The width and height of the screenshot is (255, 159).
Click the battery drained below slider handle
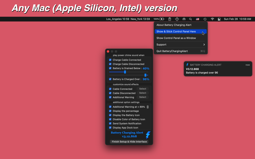[125, 72]
